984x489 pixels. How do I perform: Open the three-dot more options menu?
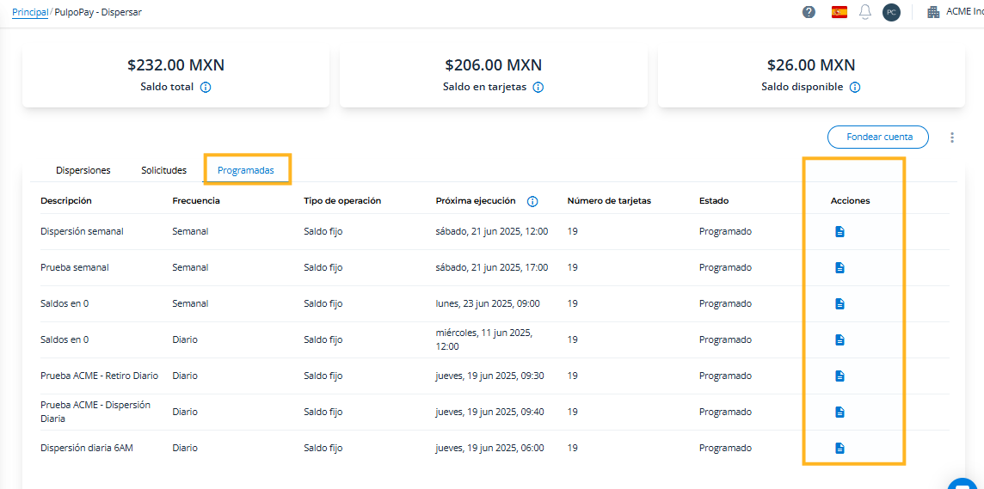coord(951,138)
